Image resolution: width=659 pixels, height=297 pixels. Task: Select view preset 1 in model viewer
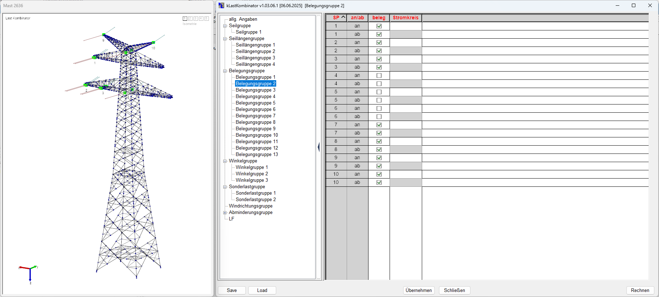[x=185, y=19]
